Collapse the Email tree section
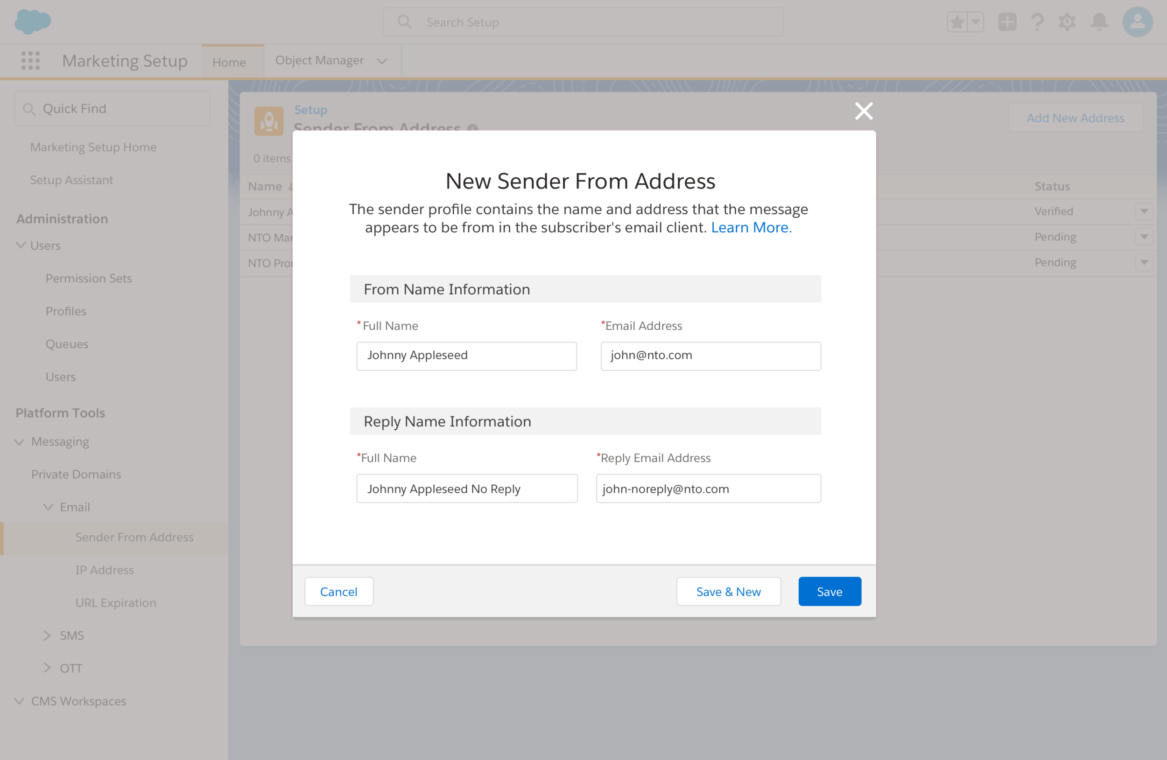1167x760 pixels. point(48,507)
